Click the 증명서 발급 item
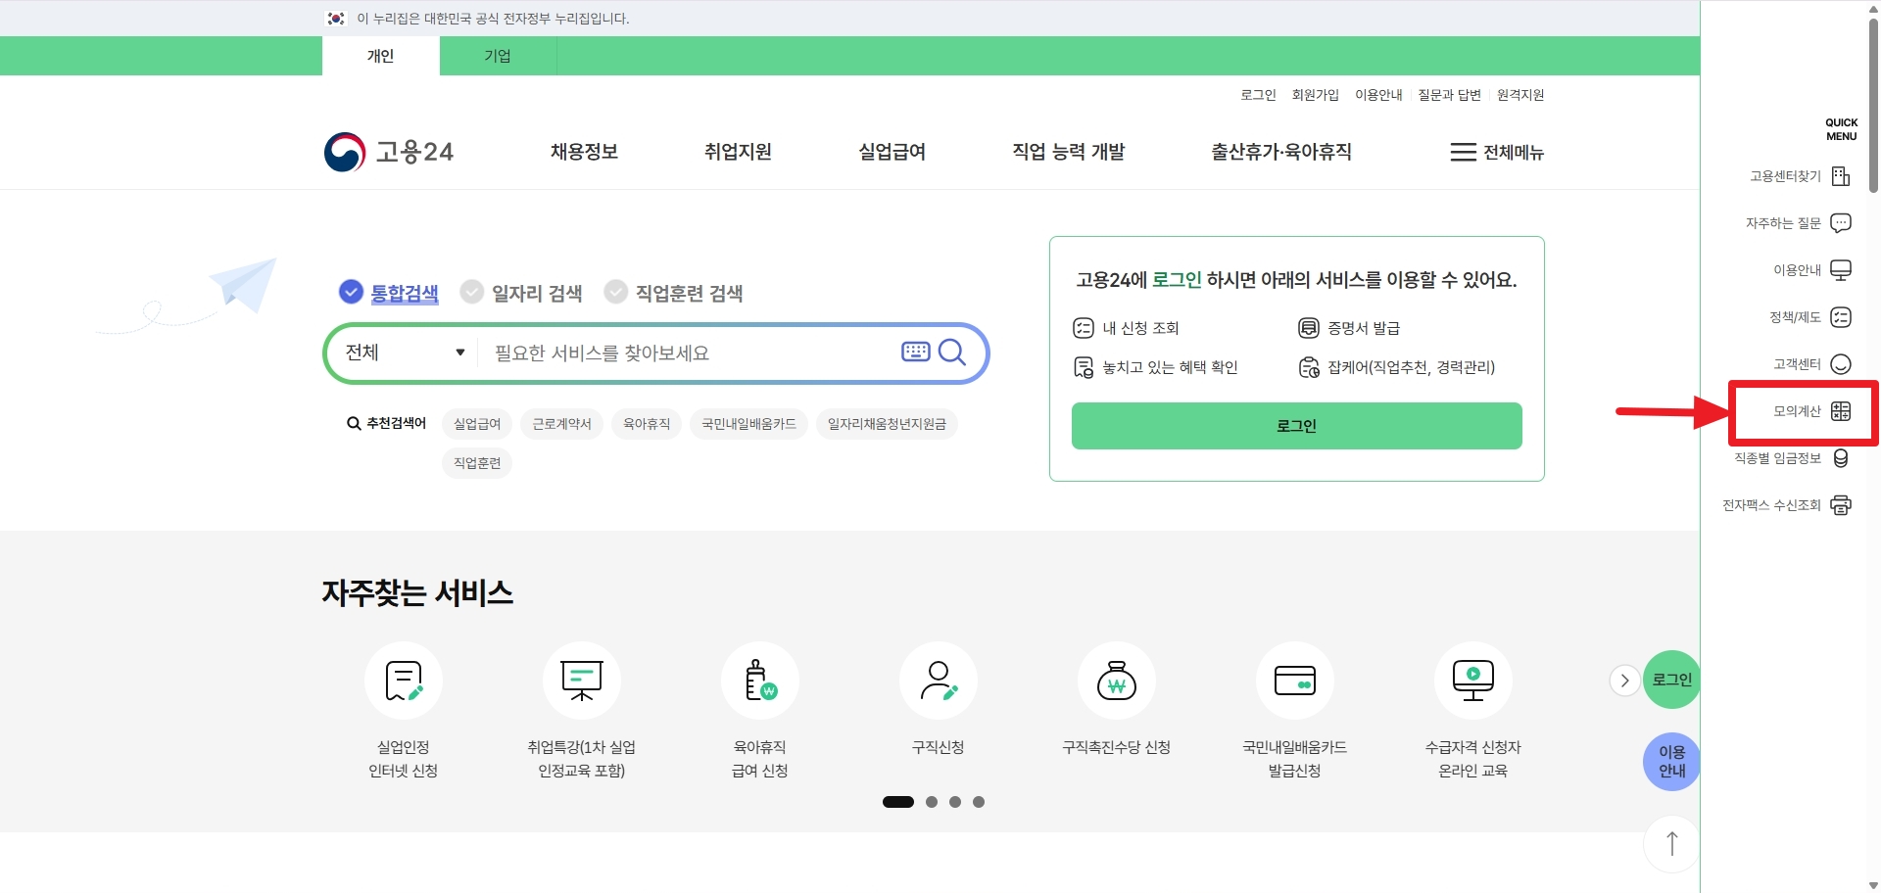1881x893 pixels. 1350,328
